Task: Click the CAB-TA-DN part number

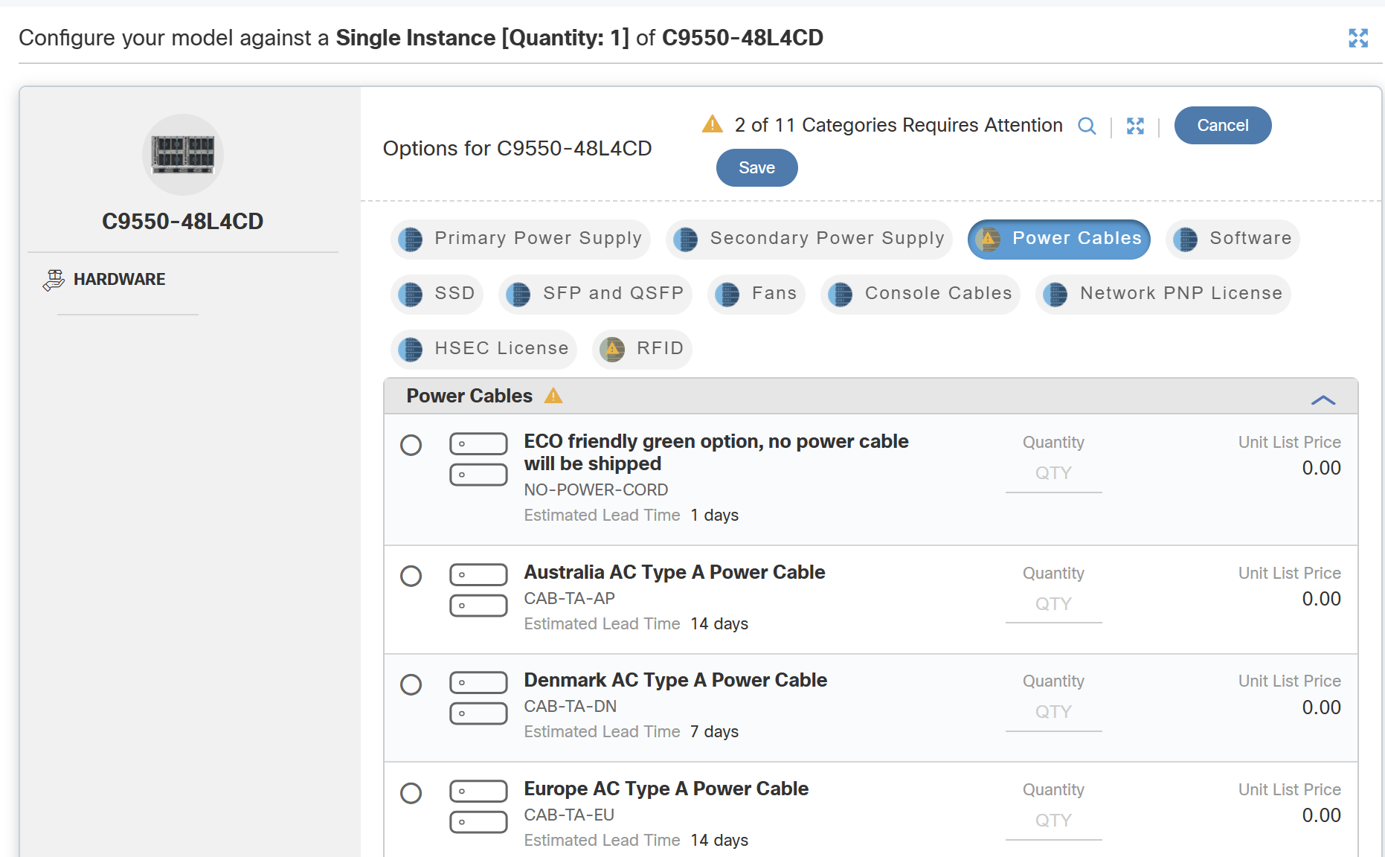Action: coord(571,707)
